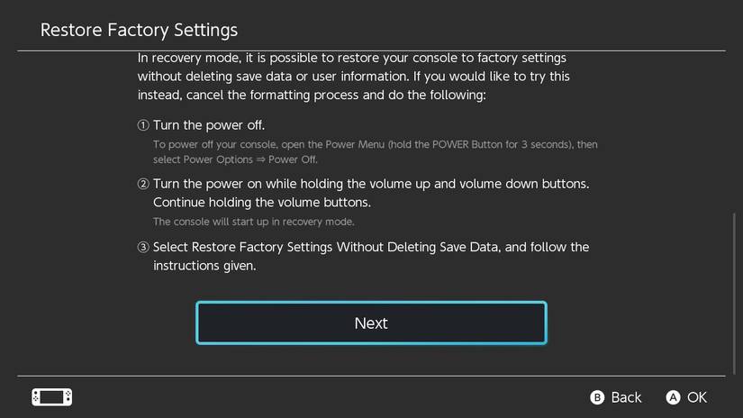
Task: Click the circled number 3 step marker
Action: 143,247
